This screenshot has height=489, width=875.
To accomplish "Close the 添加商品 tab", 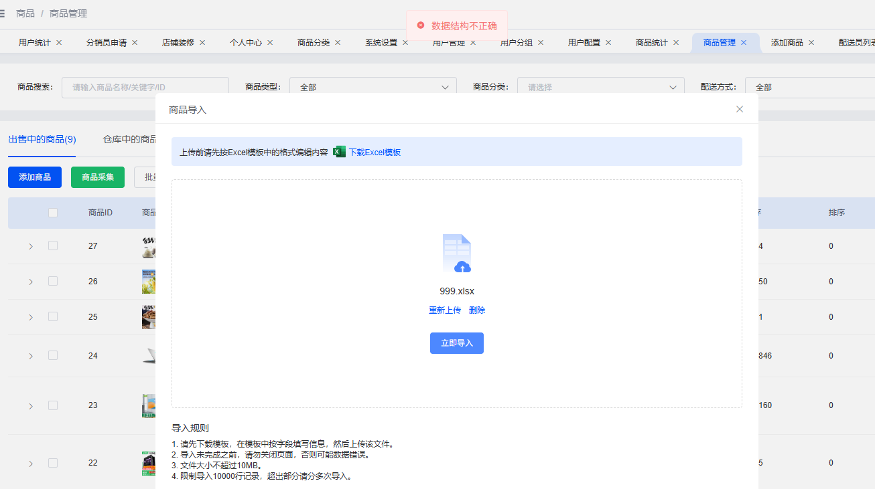I will click(811, 43).
